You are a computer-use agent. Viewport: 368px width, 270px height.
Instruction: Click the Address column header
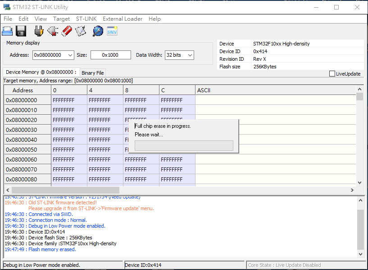point(27,90)
